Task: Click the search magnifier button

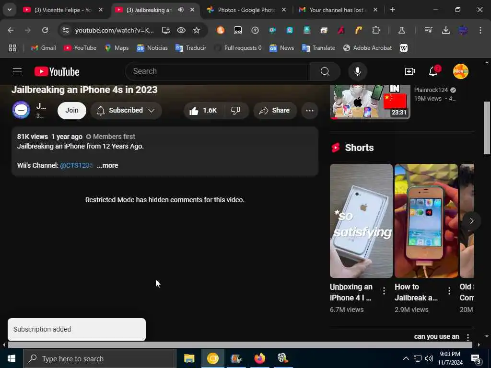Action: 325,71
